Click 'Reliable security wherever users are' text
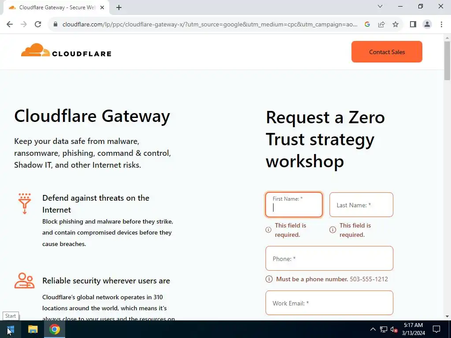451x338 pixels. point(106,281)
